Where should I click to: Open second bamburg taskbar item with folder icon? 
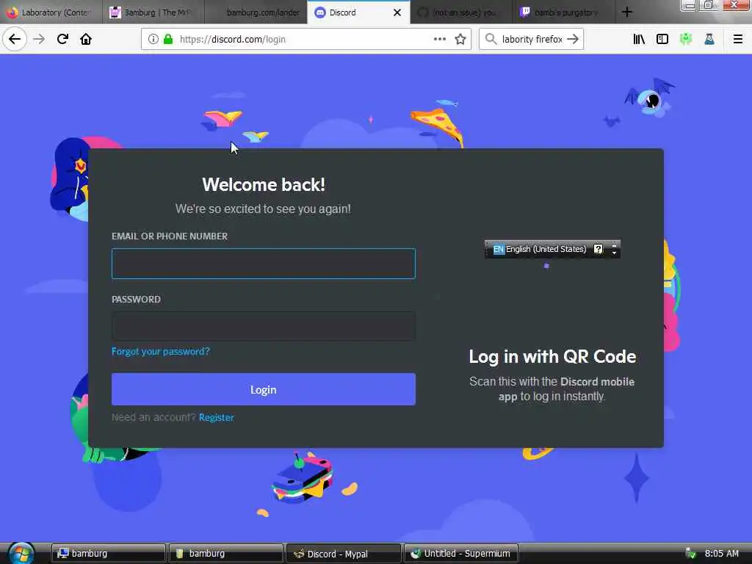[226, 554]
